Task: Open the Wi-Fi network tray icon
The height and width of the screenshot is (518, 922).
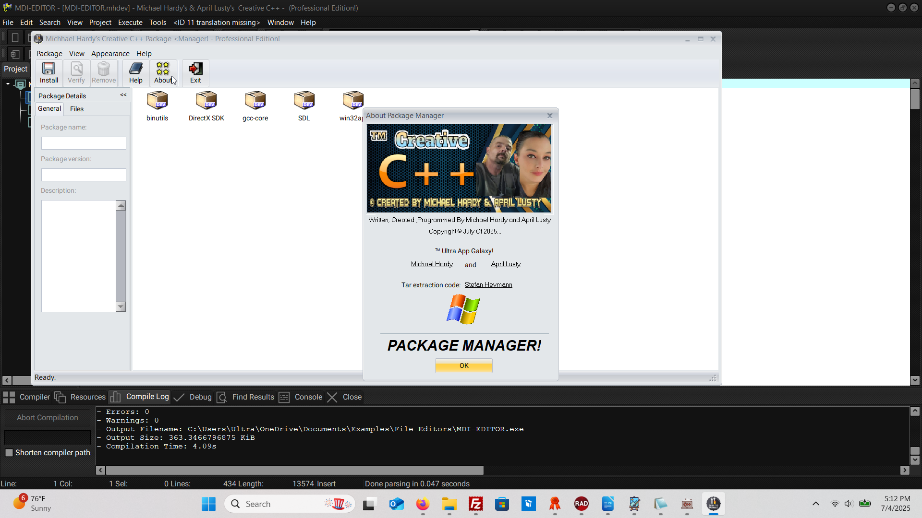Action: [835, 504]
